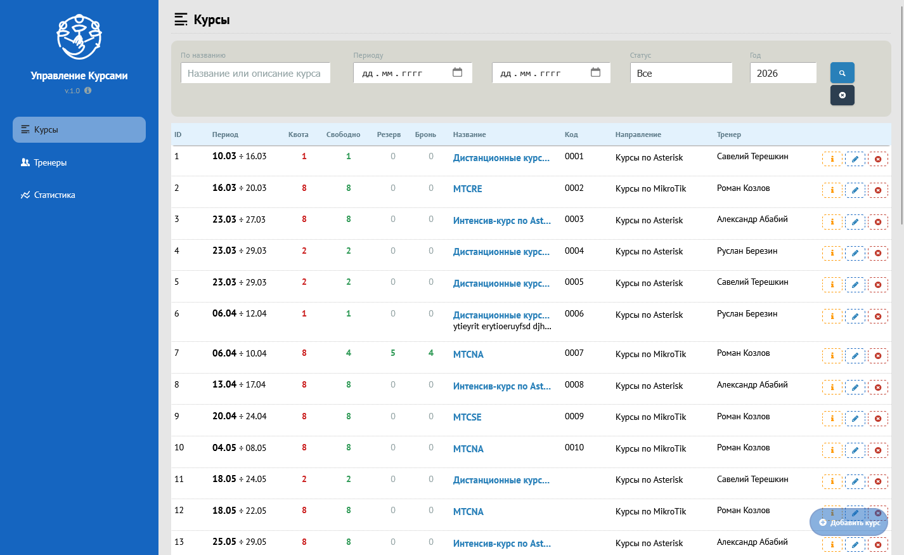Open calendar picker in second period field
The image size is (904, 555).
[595, 73]
